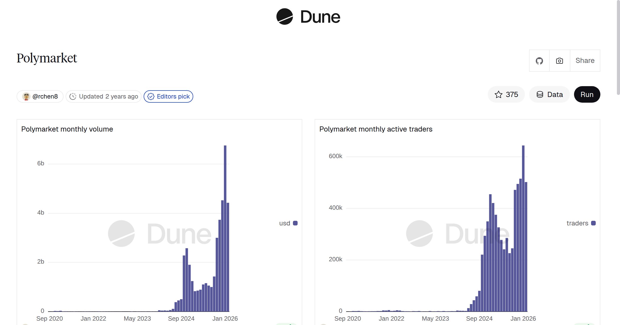
Task: Open the Data panel
Action: pos(549,94)
